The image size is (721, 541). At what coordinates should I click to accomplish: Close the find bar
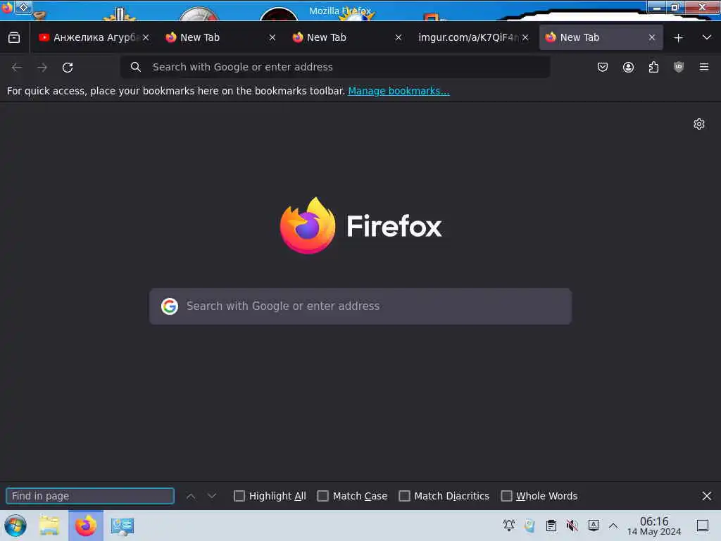[x=707, y=496]
